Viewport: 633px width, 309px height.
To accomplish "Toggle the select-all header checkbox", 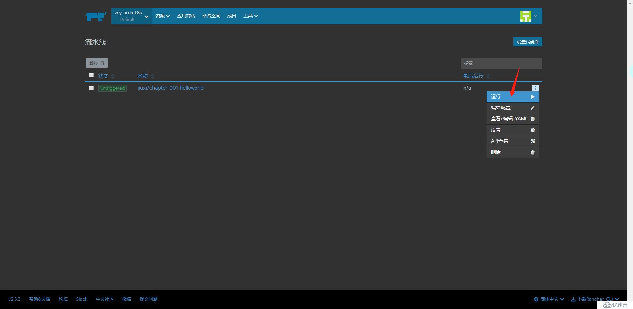I will pyautogui.click(x=91, y=75).
